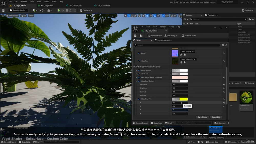Open the Selection Mode dropdown
Viewport: 256px width, 144px height.
(x=18, y=10)
